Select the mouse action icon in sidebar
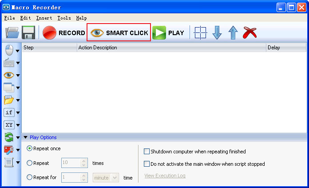The height and width of the screenshot is (188, 309). tap(9, 50)
